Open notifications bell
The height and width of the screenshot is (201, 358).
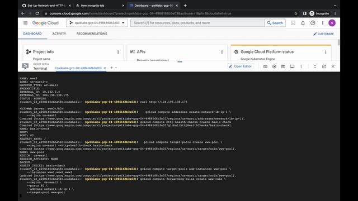tap(303, 23)
